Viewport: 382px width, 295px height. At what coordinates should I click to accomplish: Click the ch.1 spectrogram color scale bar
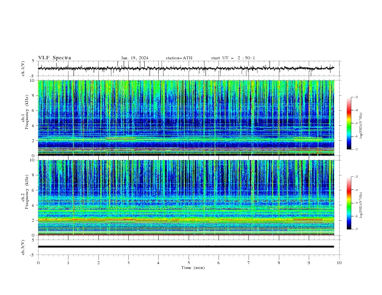pos(349,123)
